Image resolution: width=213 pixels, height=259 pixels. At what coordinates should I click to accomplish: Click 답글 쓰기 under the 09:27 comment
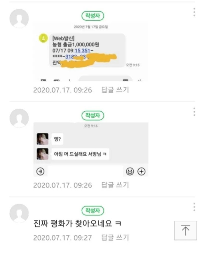point(115,238)
